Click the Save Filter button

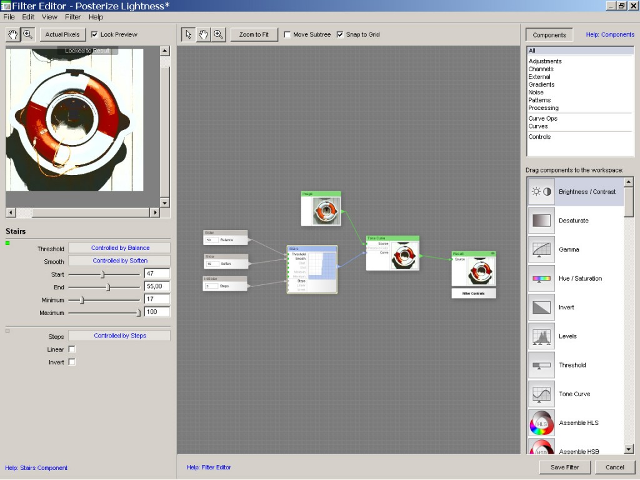(565, 467)
